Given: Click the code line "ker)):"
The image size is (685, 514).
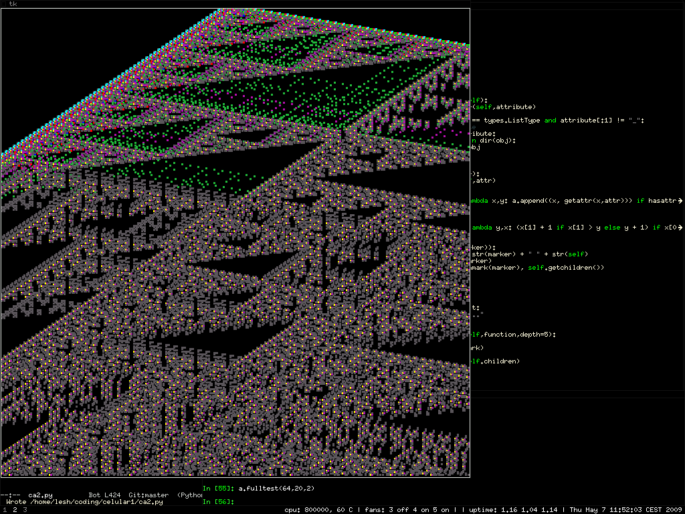Looking at the screenshot, I should tap(483, 248).
